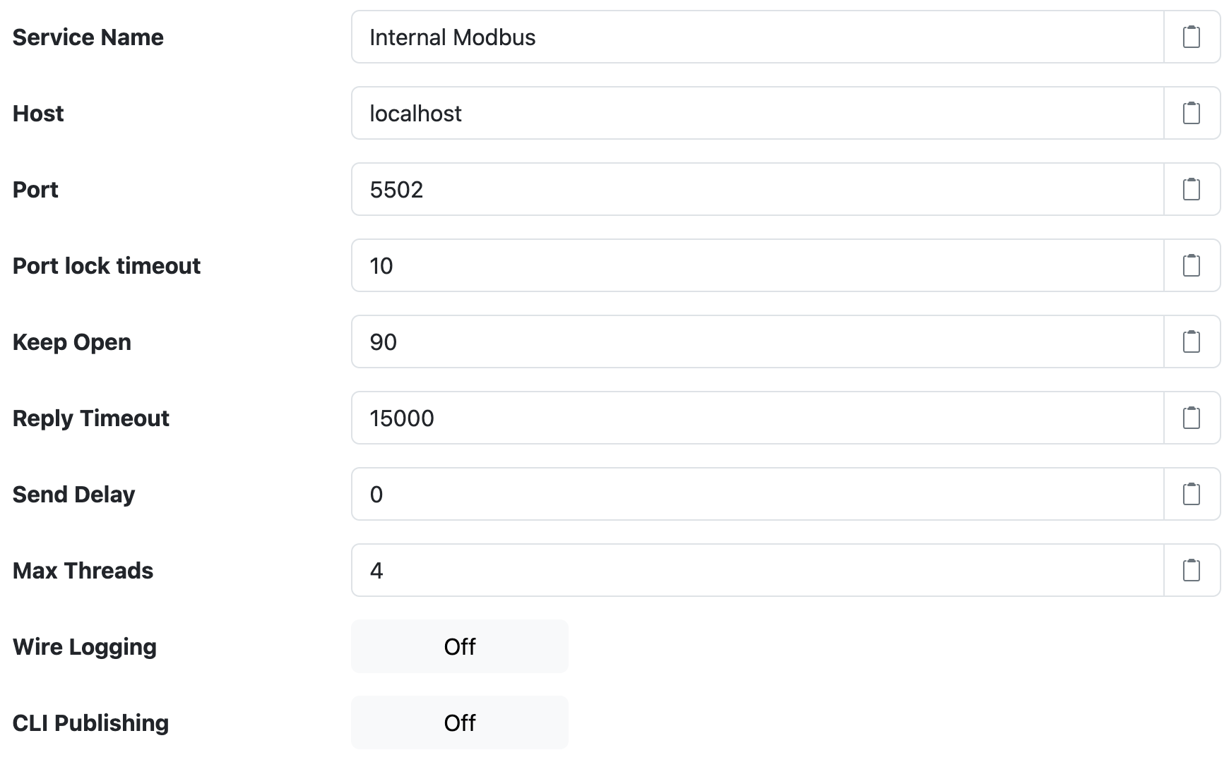Click the CLI Publishing label
Image resolution: width=1229 pixels, height=762 pixels.
point(90,722)
